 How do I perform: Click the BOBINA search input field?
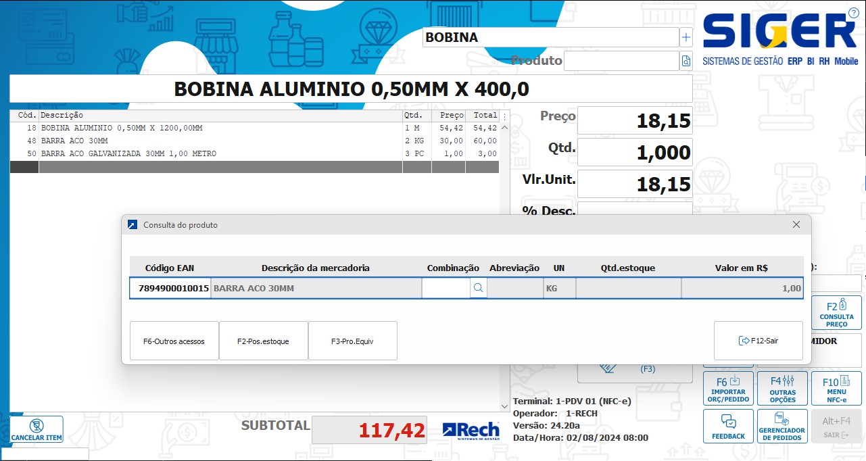[x=550, y=37]
